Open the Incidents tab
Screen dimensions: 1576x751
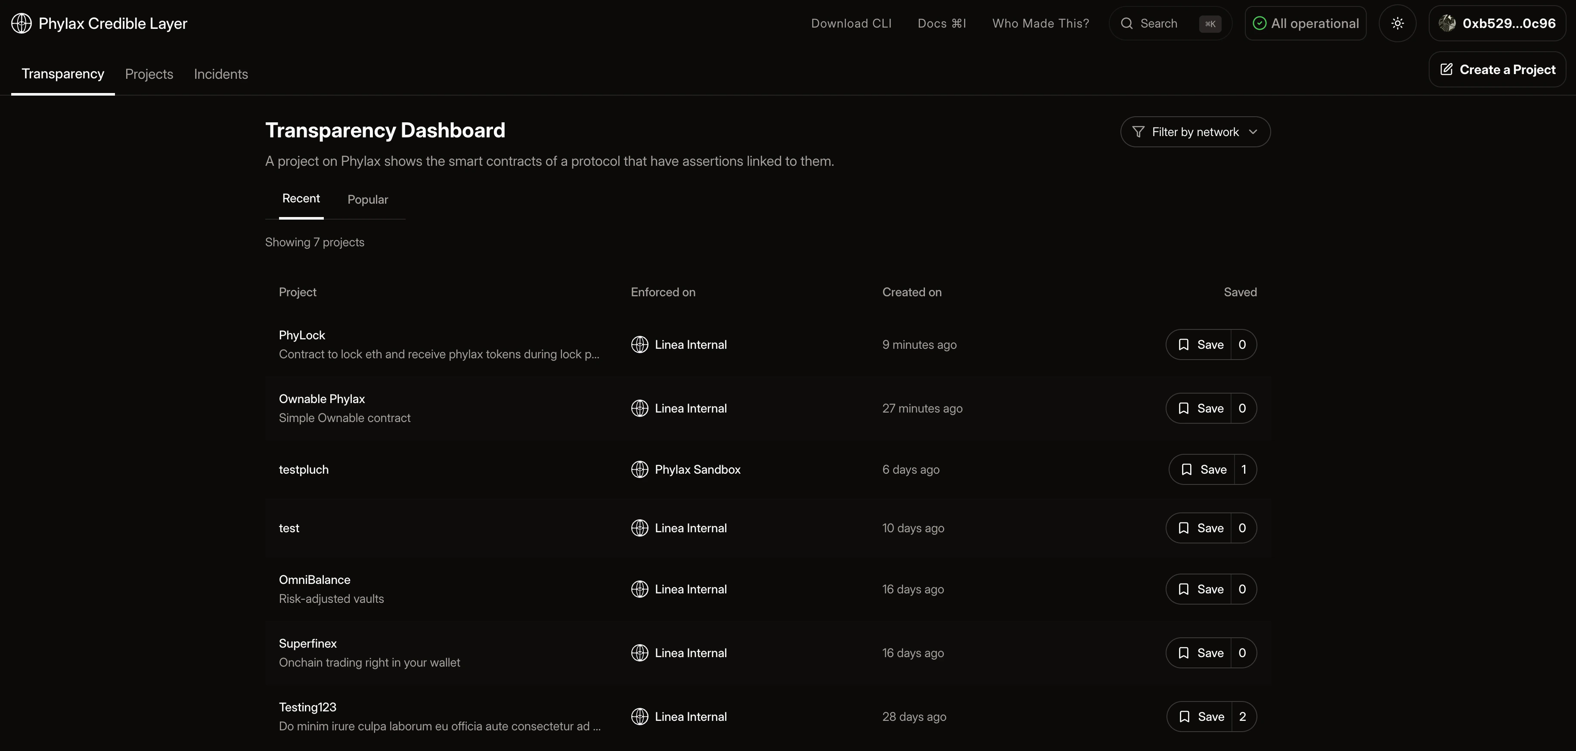(221, 74)
